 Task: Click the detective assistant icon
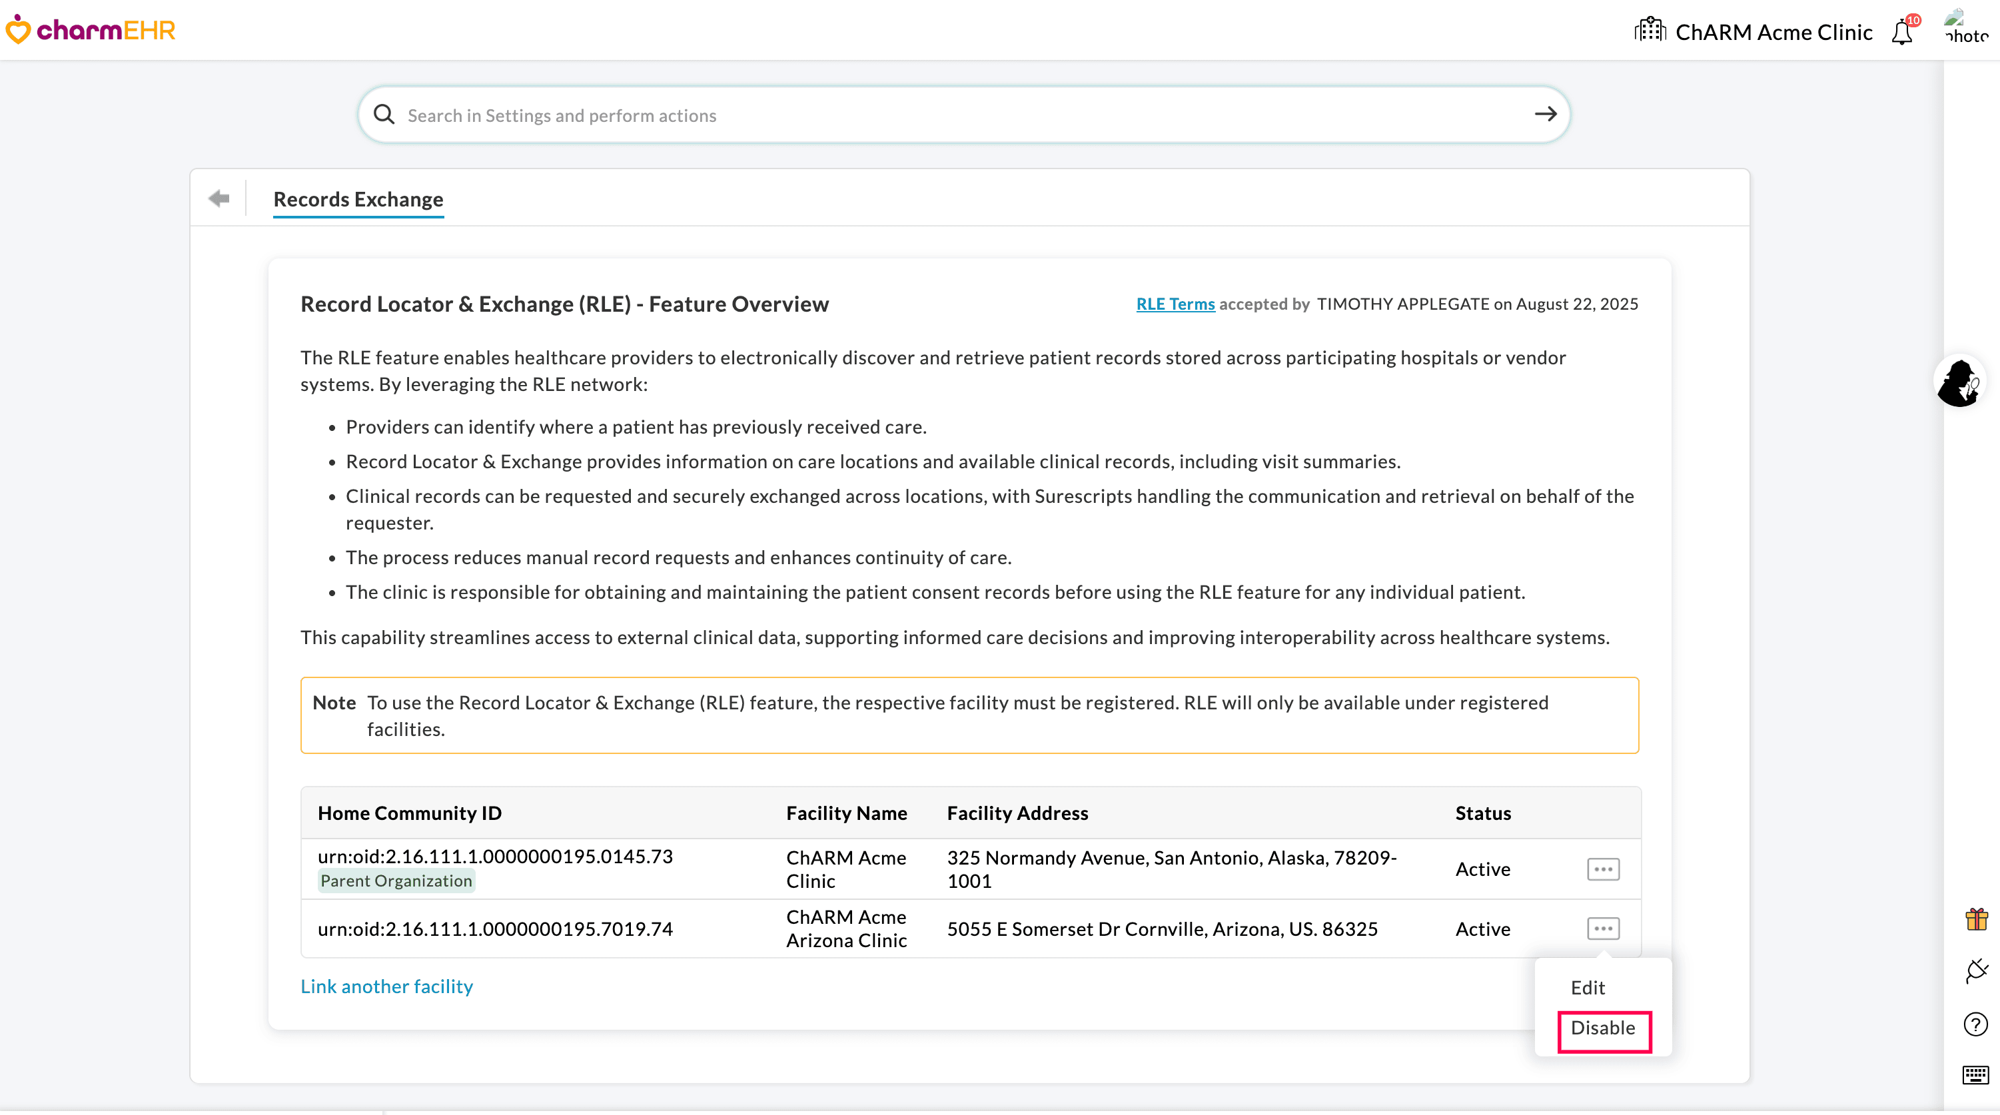point(1961,381)
